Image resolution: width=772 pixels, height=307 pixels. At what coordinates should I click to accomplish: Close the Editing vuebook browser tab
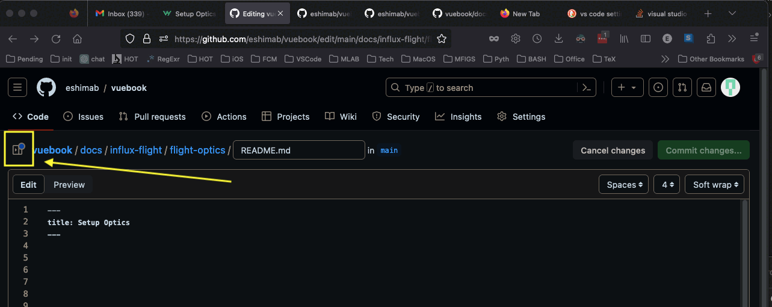click(x=281, y=13)
